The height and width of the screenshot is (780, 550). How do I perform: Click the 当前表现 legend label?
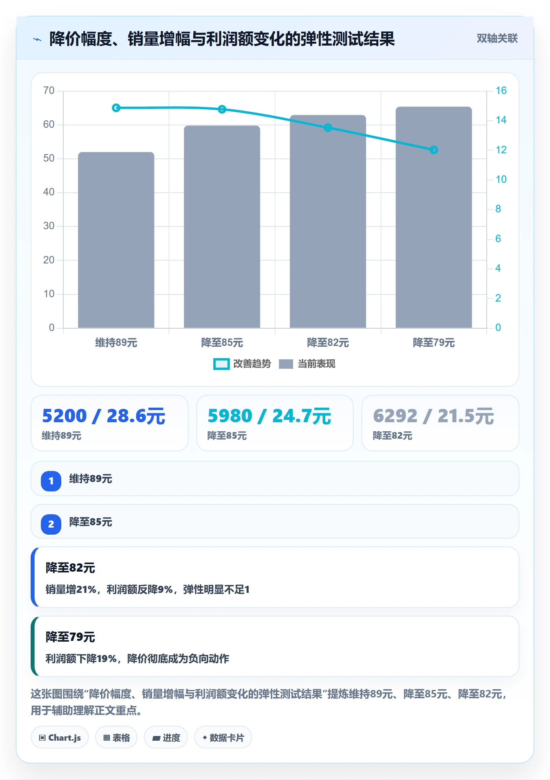317,364
